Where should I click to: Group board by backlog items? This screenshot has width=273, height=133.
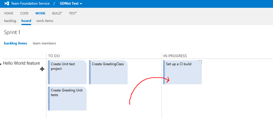[15, 43]
